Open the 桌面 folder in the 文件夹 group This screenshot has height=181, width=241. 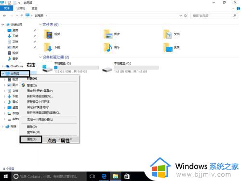coord(172,47)
